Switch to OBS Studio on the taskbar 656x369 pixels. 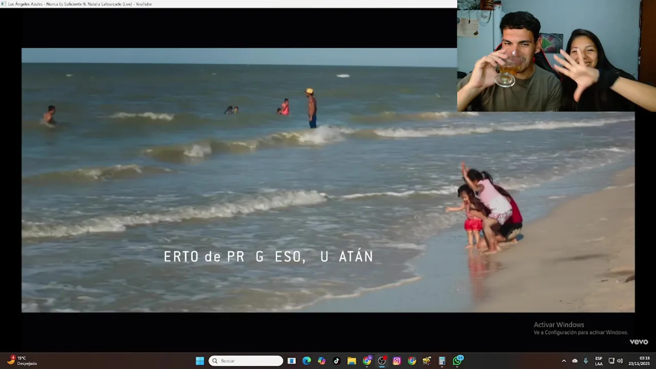pos(382,361)
